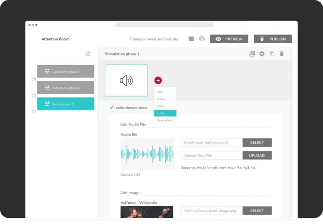323x224 pixels.
Task: Open the Stimulation phase library icon
Action: 252,54
